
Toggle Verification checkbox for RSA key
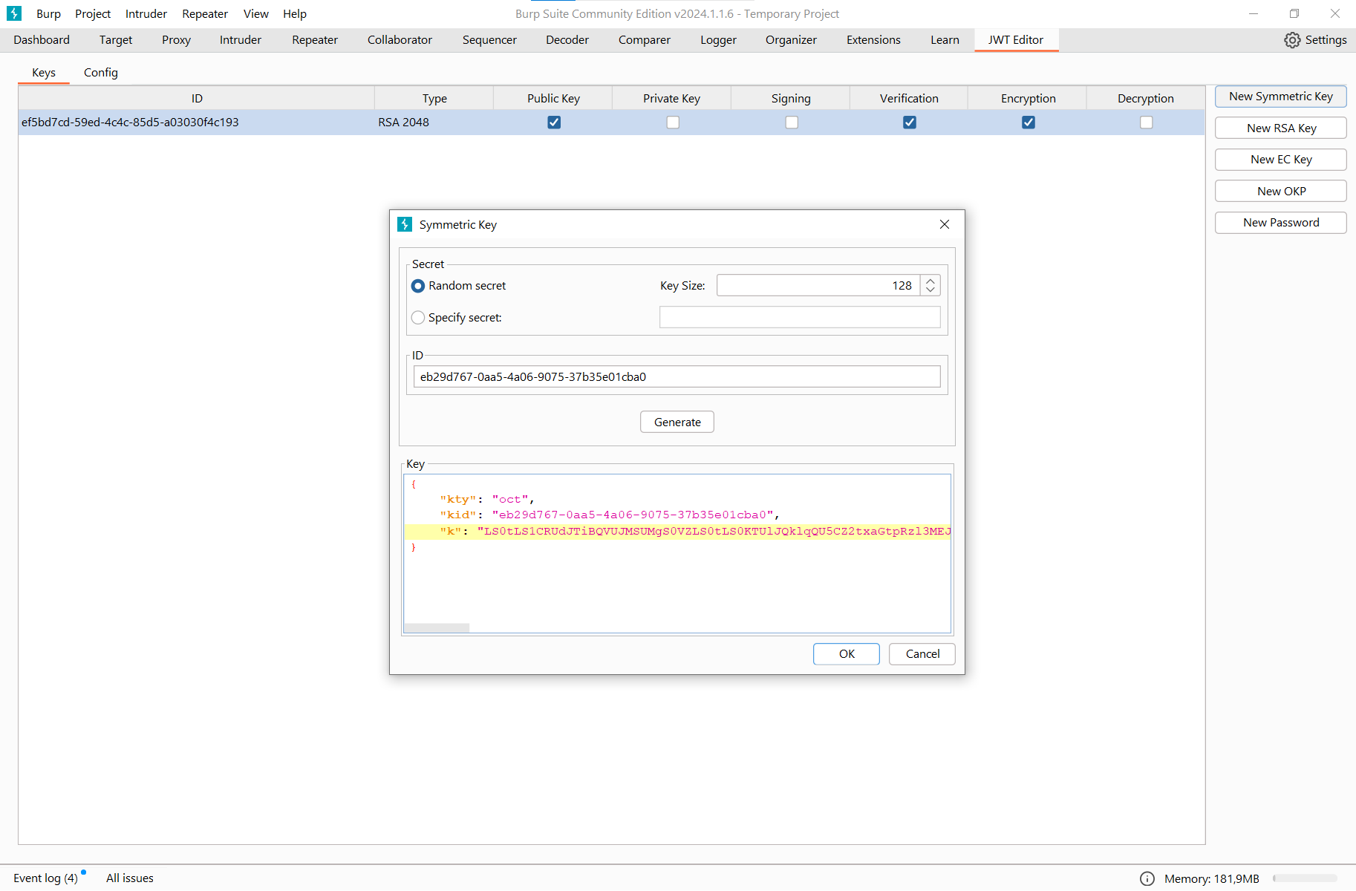[910, 123]
